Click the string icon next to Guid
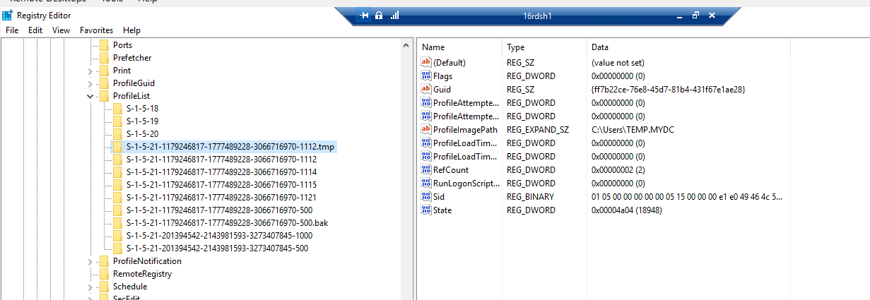Image resolution: width=870 pixels, height=300 pixels. pos(426,90)
